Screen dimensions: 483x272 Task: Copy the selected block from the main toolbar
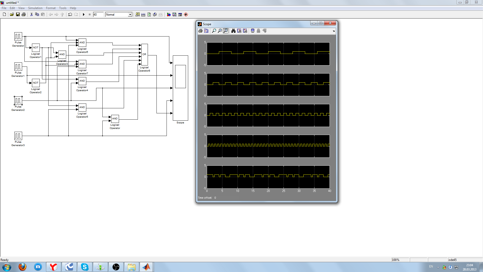(x=37, y=15)
